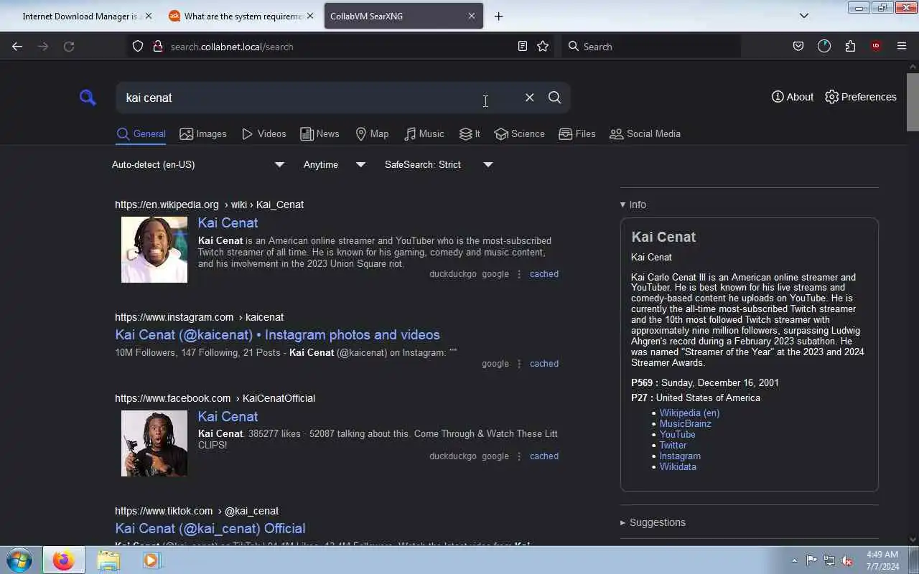Reload the page with the refresh icon
The image size is (919, 574).
[x=69, y=47]
